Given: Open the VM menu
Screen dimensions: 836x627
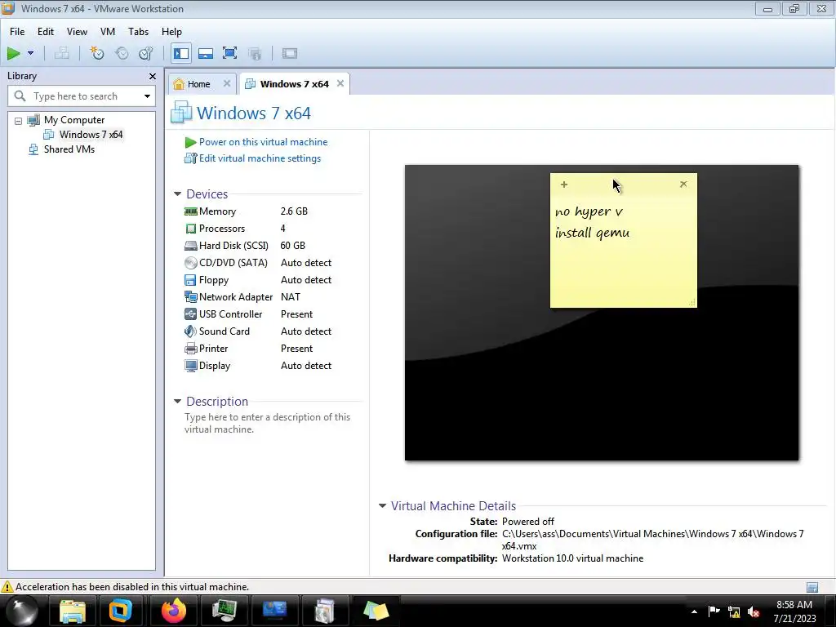Looking at the screenshot, I should coord(108,32).
